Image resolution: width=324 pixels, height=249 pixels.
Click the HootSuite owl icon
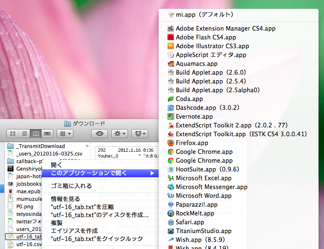(x=170, y=169)
